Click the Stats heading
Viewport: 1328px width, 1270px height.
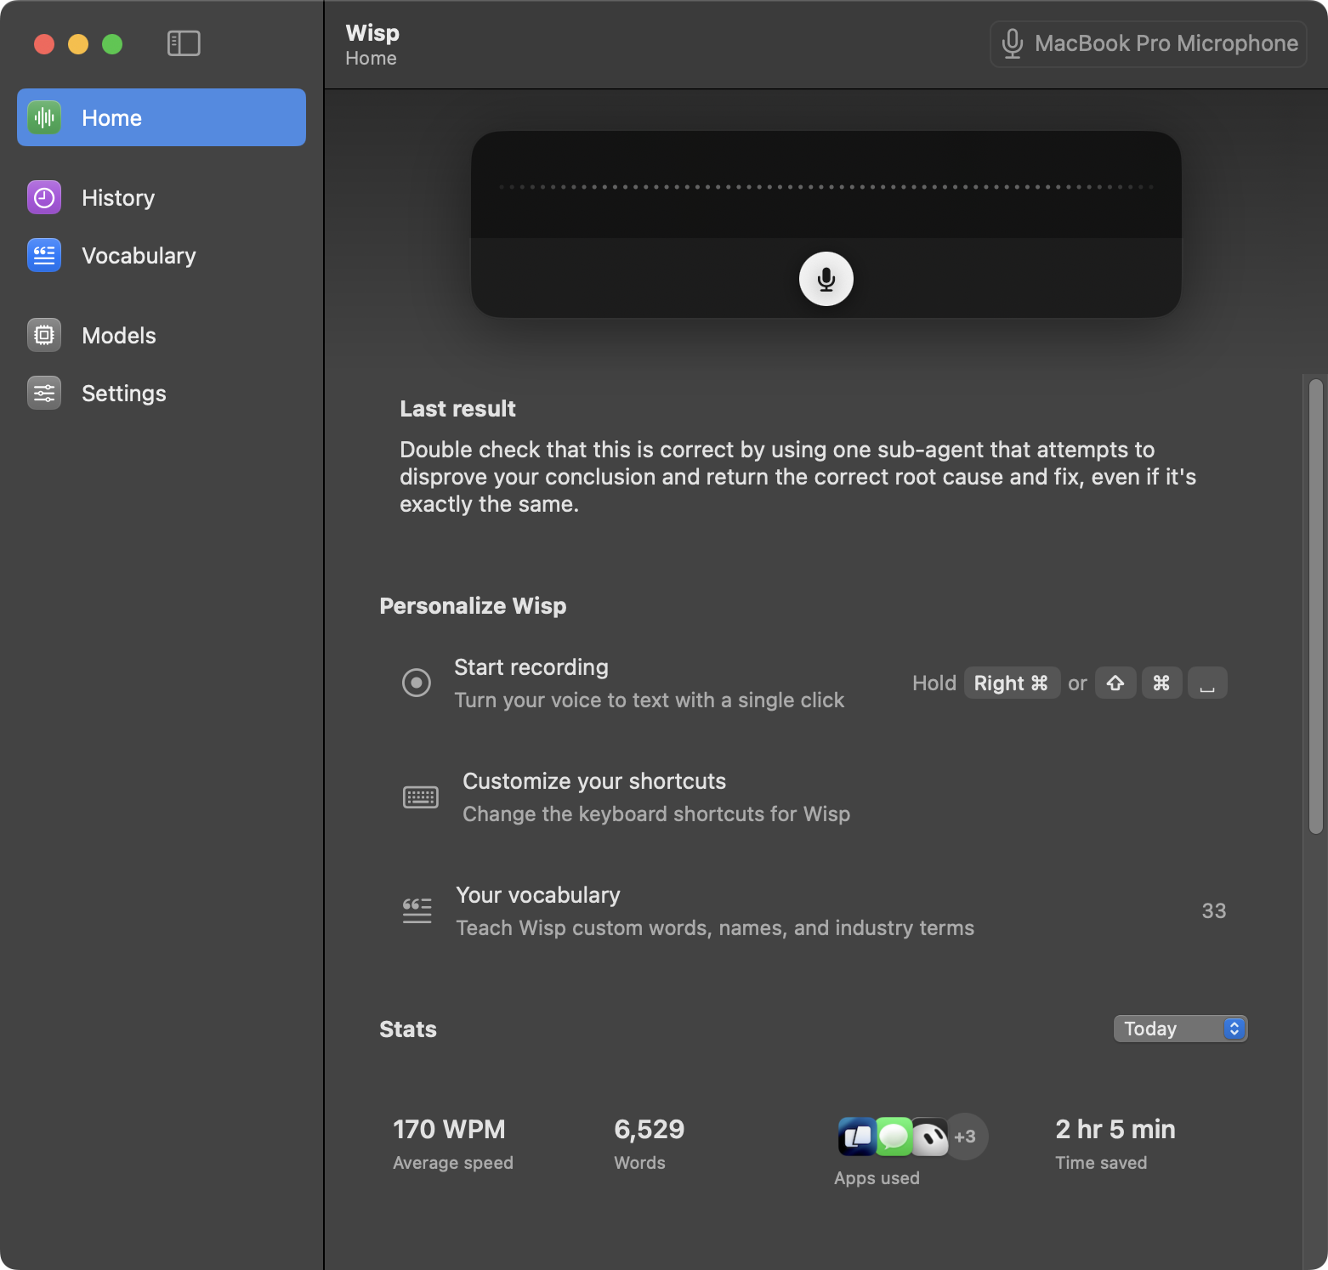pos(408,1029)
